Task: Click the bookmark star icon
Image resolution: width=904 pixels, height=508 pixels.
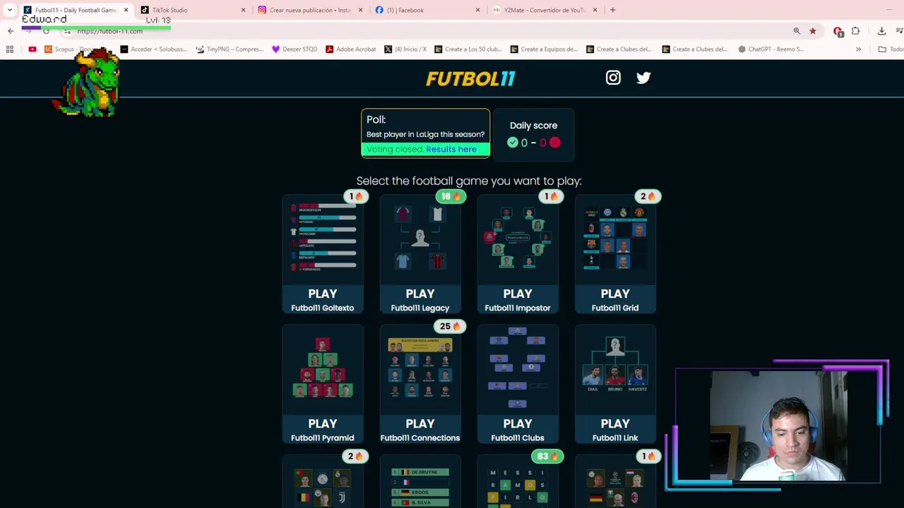Action: (813, 31)
